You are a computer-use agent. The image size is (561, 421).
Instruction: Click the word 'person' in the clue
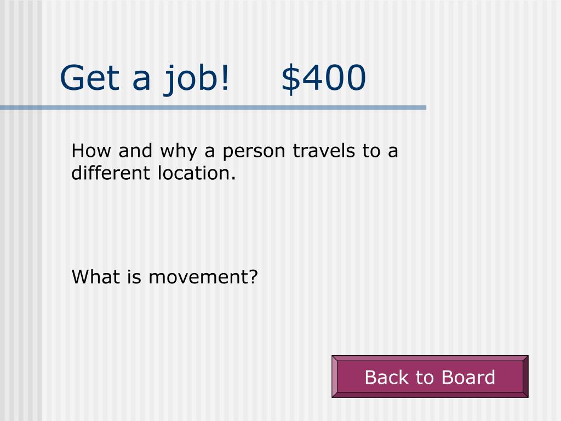coord(254,152)
